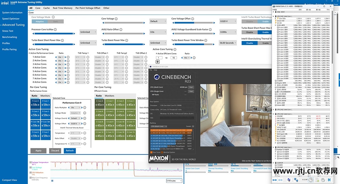This screenshot has height=184, width=340.
Task: Open Cinebench CPU (Multi Core) ranking dropdown
Action: pos(159,126)
